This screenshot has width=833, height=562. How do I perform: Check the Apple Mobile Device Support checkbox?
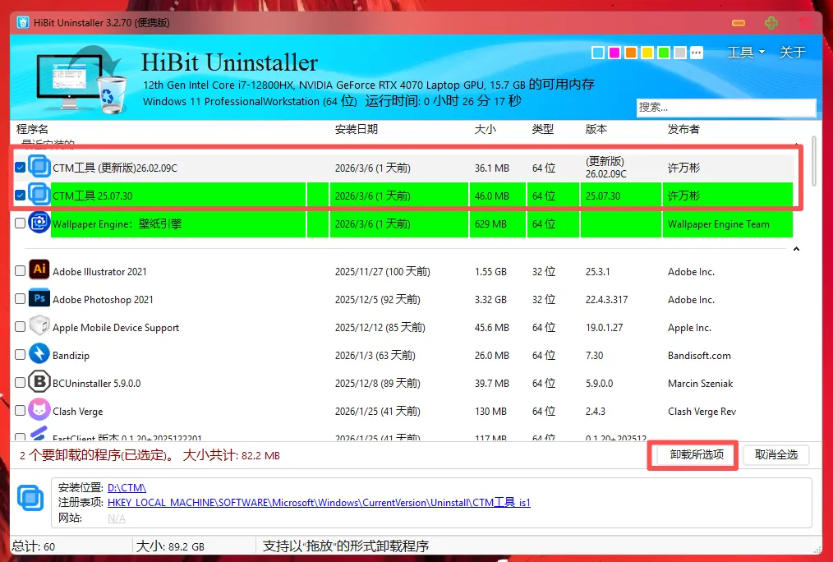pos(21,327)
